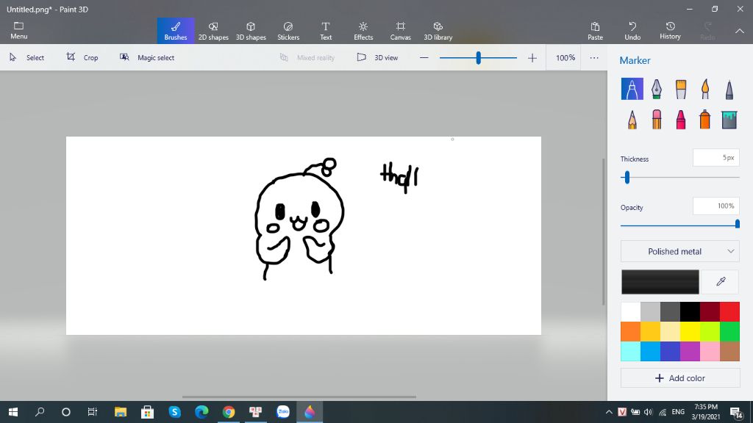Open the Text tab
This screenshot has height=423, width=753.
coord(326,31)
